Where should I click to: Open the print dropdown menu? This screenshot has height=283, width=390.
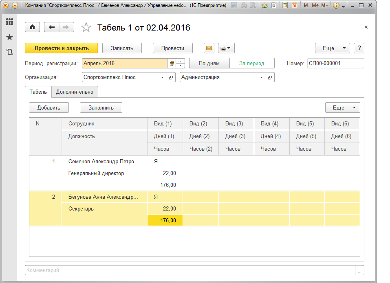(226, 48)
